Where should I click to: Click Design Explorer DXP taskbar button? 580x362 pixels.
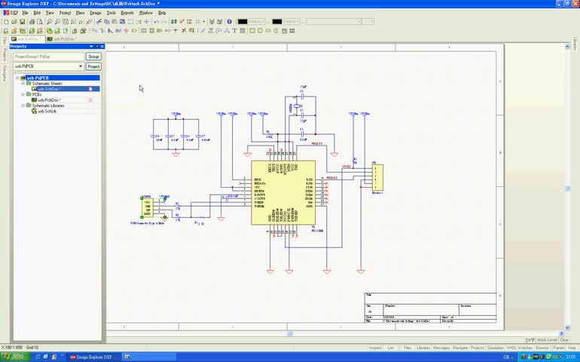pos(94,357)
